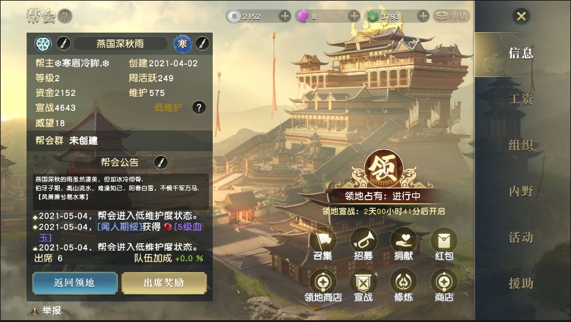Open the 召集 rally flag icon
Viewport: 571px width, 322px height.
pos(323,241)
